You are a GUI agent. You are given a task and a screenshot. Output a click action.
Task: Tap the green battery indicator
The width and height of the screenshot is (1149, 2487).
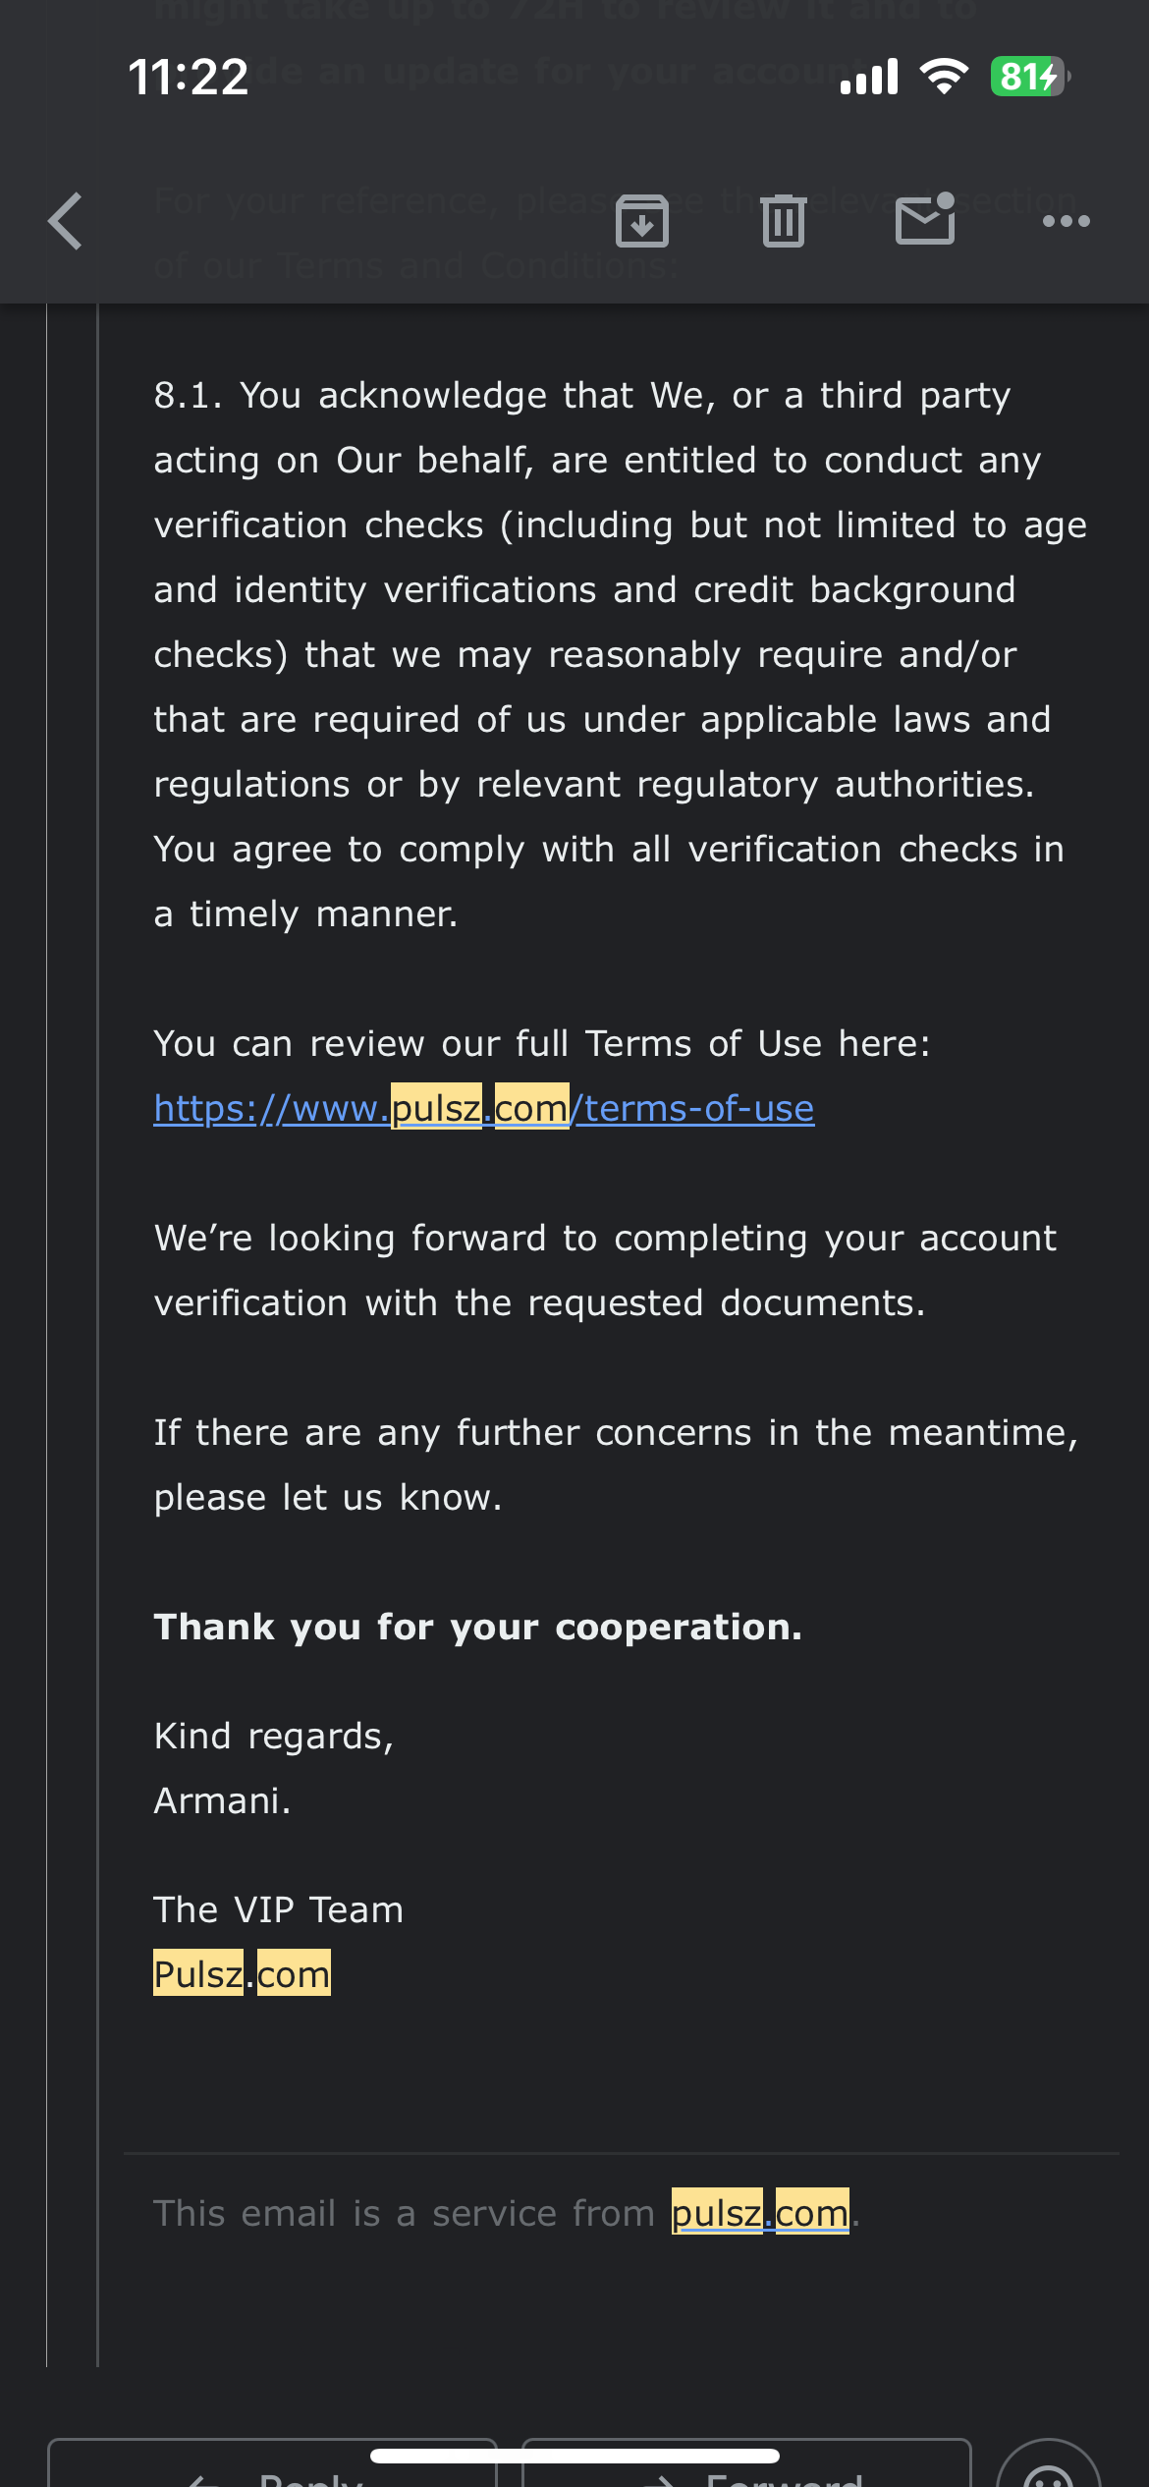(1029, 77)
